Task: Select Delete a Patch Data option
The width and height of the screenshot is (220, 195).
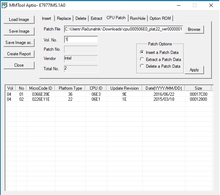Action: tap(160, 66)
